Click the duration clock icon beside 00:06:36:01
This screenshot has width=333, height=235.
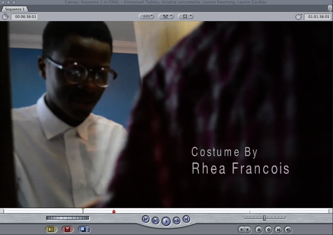[5, 17]
